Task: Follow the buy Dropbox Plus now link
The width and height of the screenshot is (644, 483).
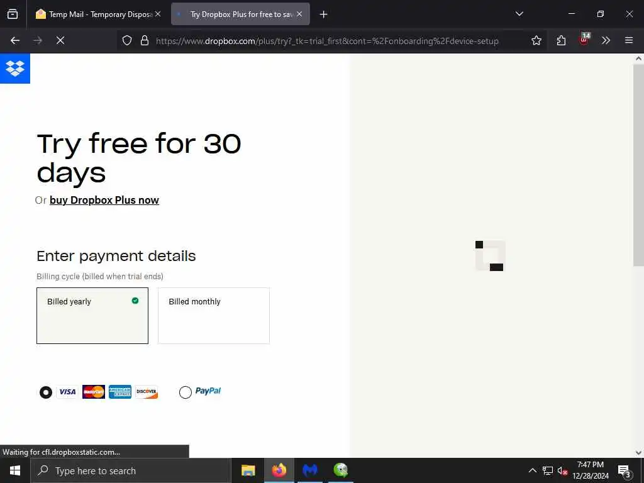Action: [x=104, y=200]
